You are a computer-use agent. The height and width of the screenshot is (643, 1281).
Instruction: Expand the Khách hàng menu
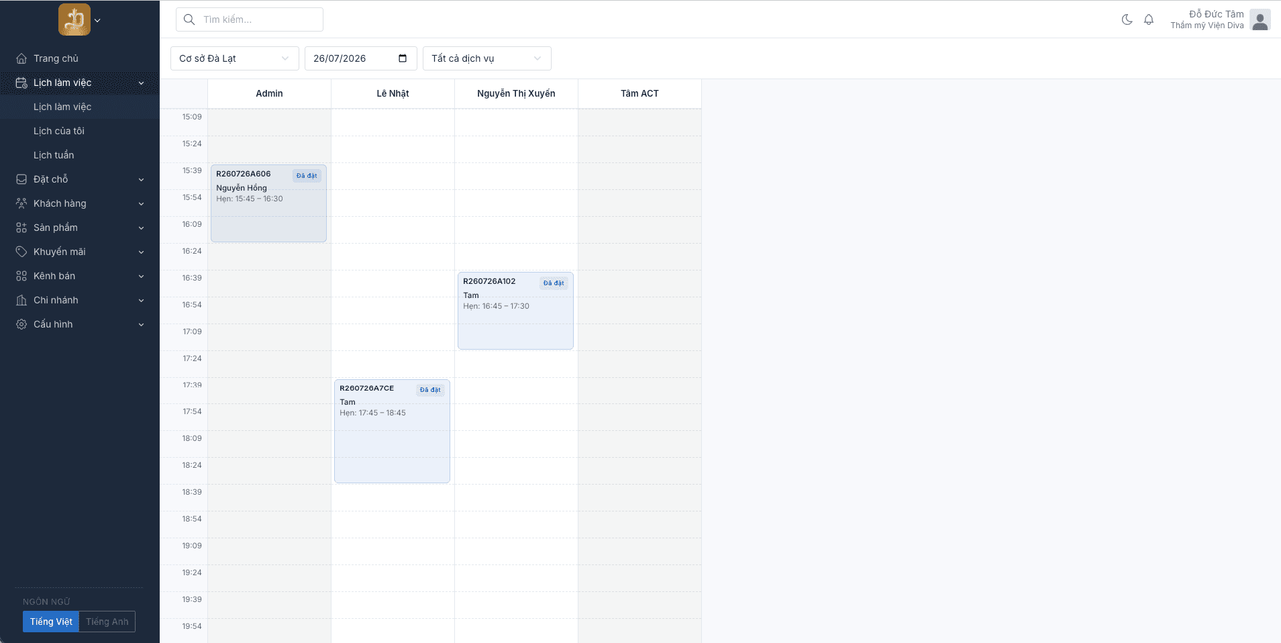[x=80, y=203]
